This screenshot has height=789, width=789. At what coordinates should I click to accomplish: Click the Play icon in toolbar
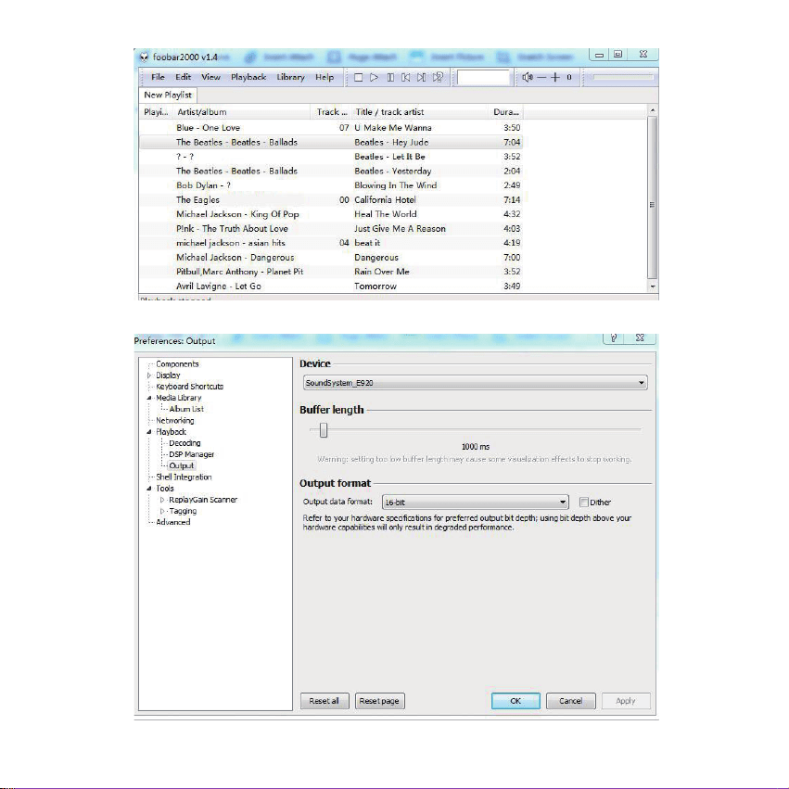point(374,78)
